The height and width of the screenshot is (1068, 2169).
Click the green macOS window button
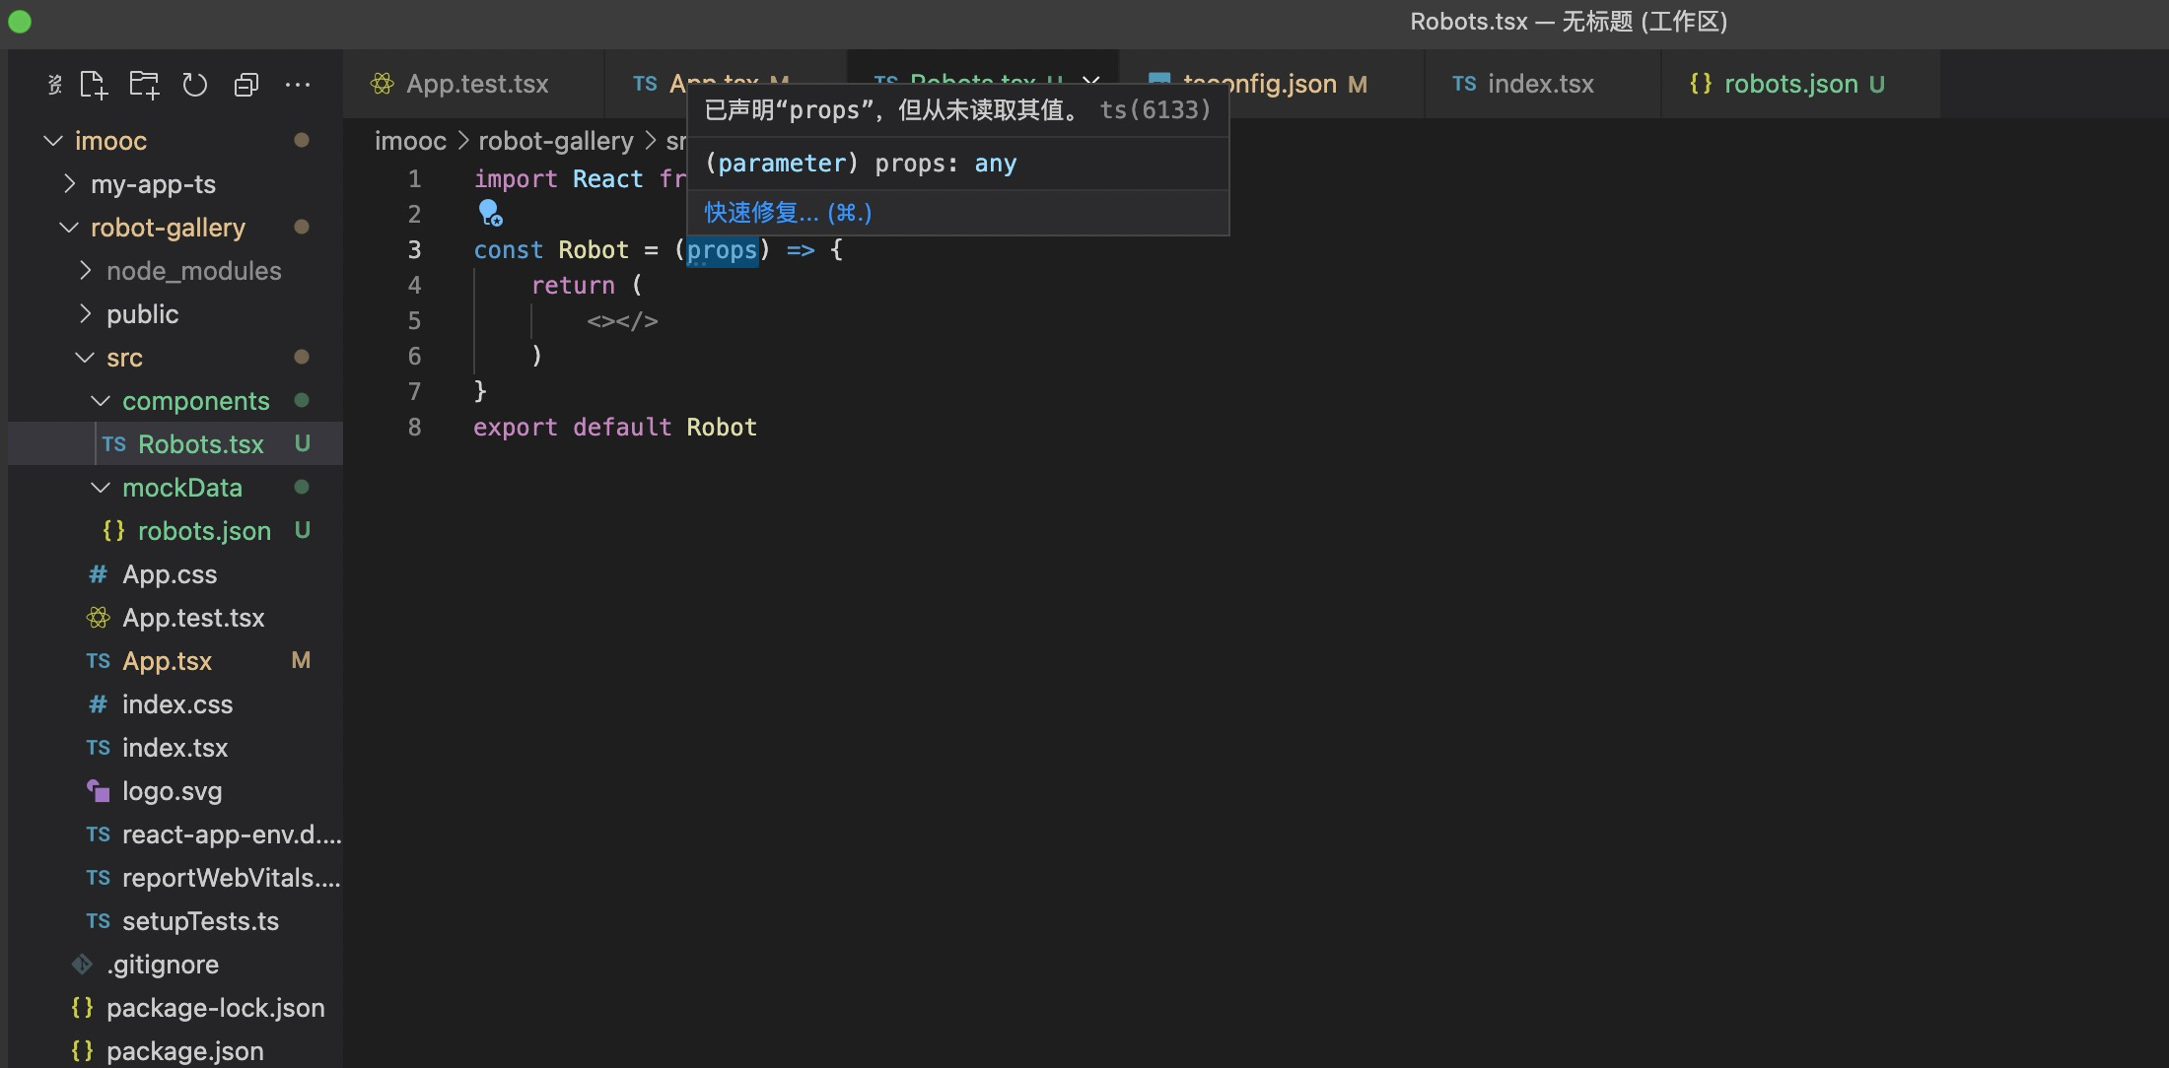(x=20, y=22)
